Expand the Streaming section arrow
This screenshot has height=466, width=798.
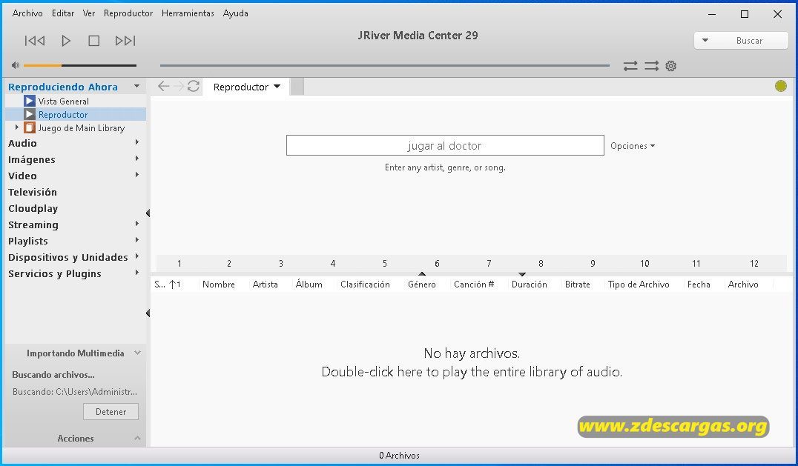136,224
